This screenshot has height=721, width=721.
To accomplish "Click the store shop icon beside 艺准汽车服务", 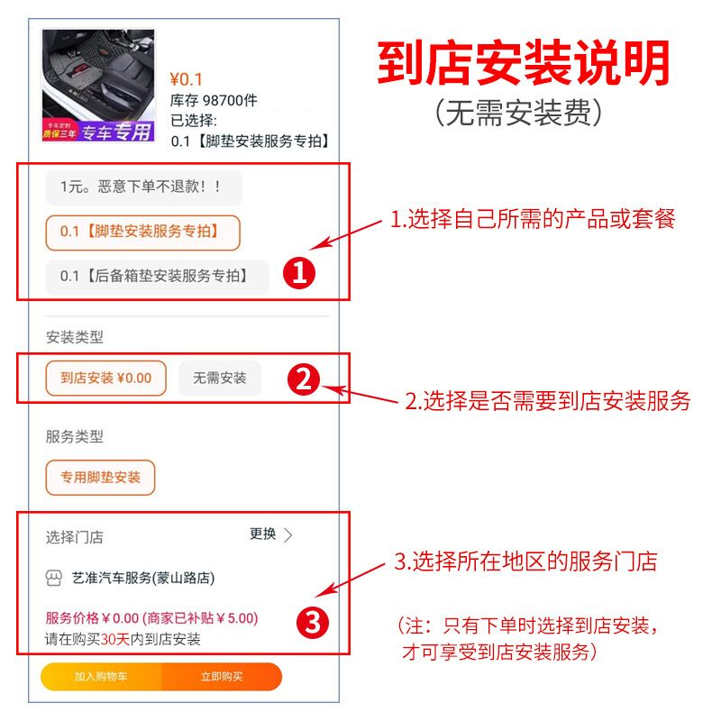I will (53, 578).
